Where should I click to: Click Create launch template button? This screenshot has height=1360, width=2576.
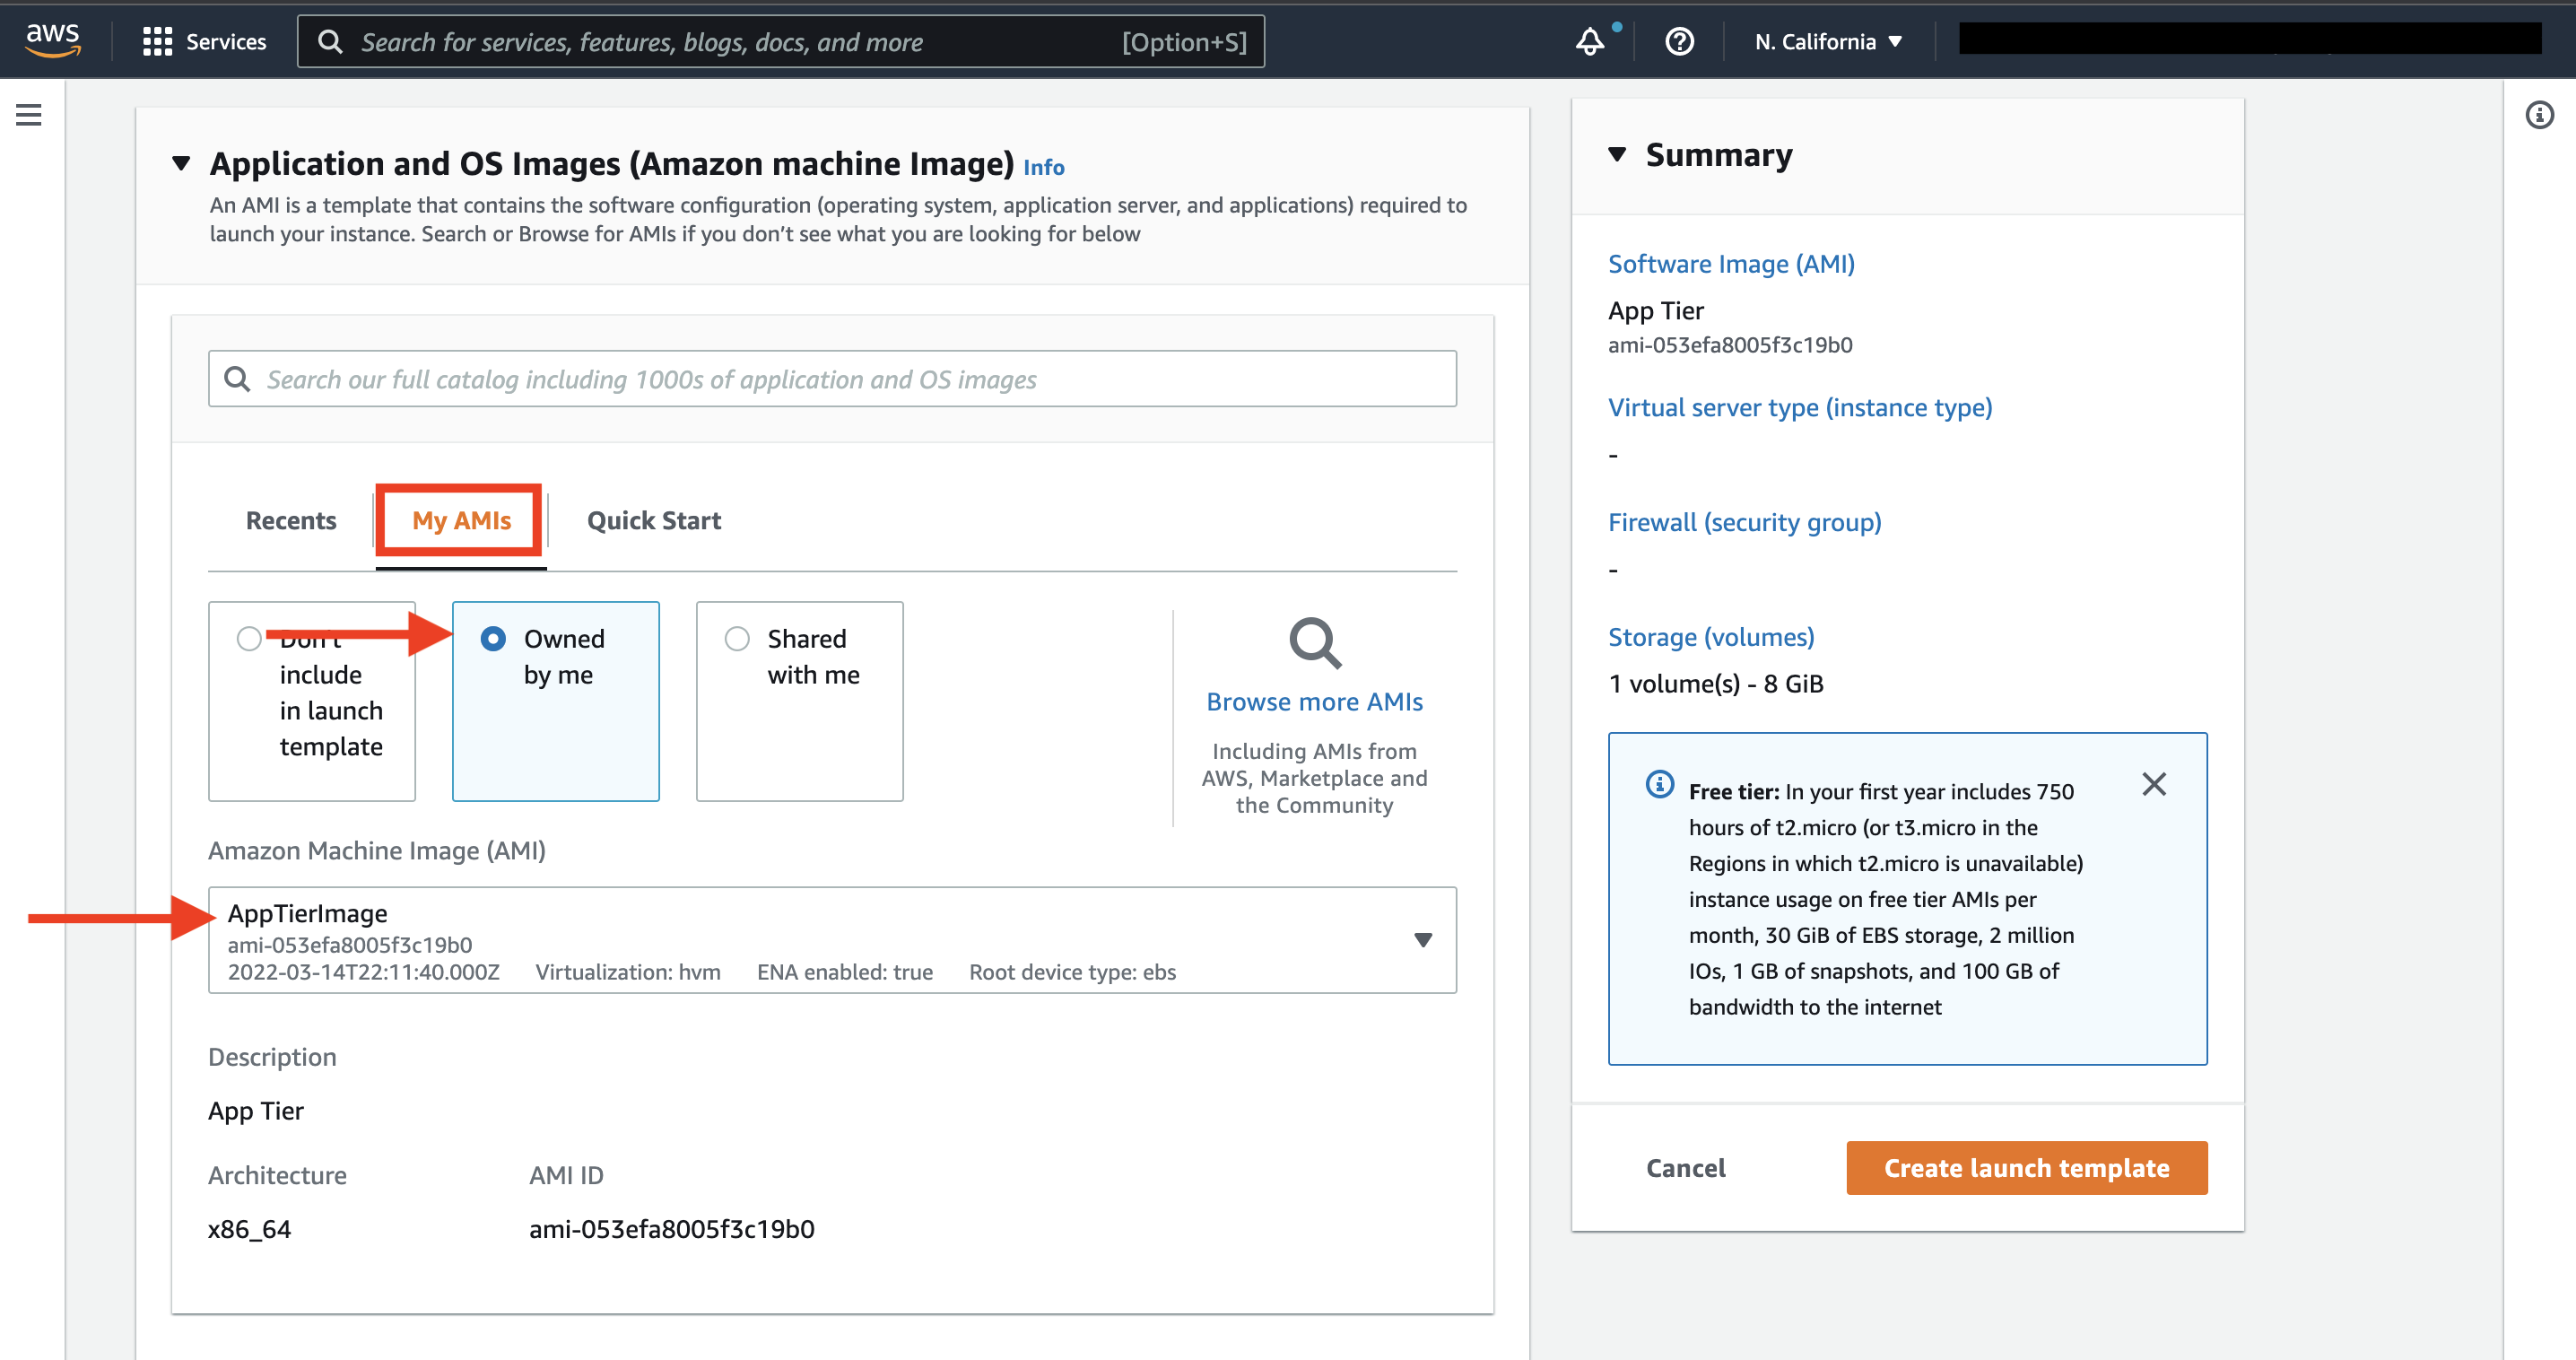(2027, 1168)
